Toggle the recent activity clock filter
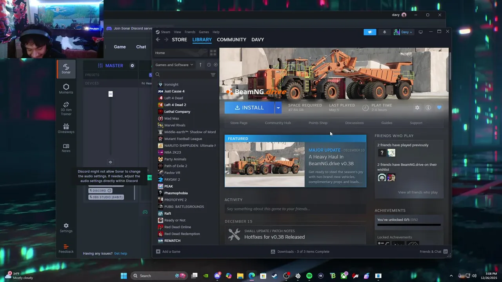 pos(209,65)
